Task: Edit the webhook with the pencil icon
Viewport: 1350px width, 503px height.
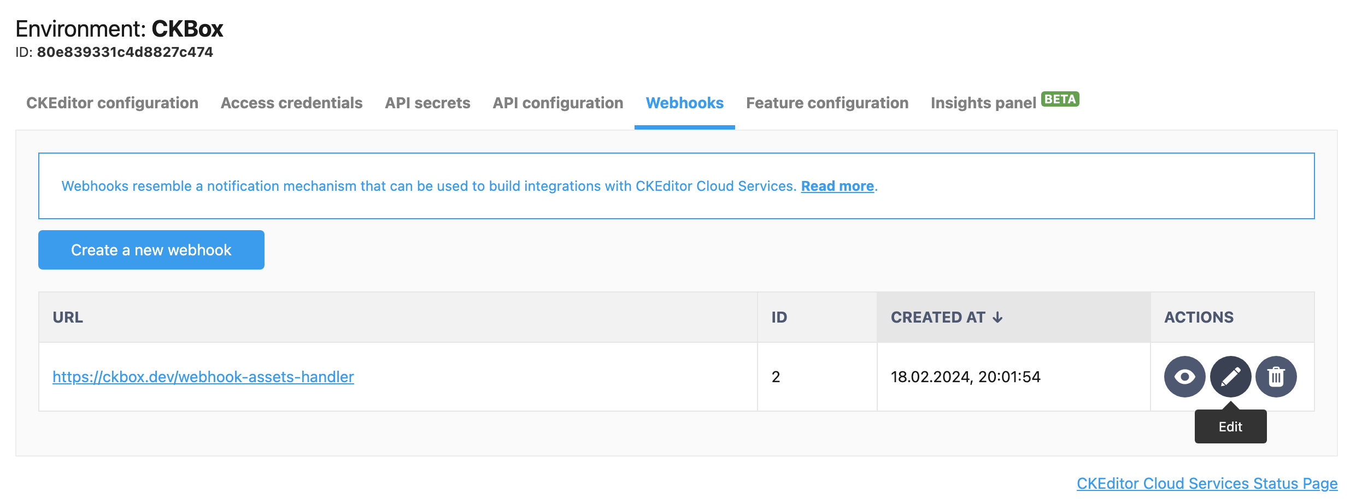Action: pos(1230,377)
